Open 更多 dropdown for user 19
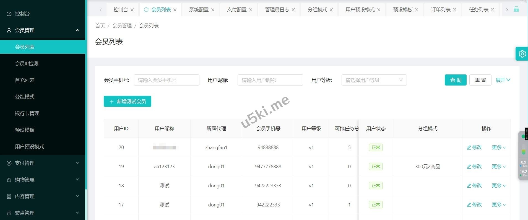This screenshot has height=220, width=528. (498, 167)
